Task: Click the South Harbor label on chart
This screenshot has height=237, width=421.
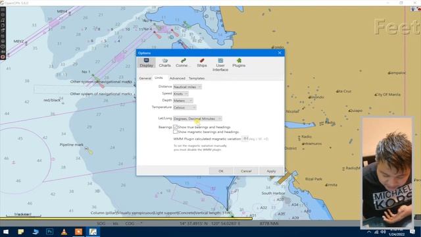Action: coord(274,193)
